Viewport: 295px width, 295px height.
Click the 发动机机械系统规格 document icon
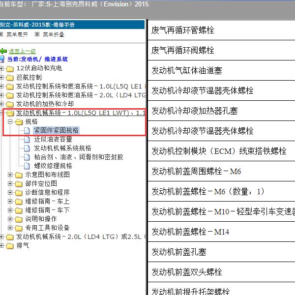[27, 148]
